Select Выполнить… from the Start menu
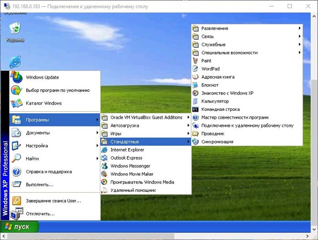This screenshot has height=240, width=318. [x=55, y=185]
